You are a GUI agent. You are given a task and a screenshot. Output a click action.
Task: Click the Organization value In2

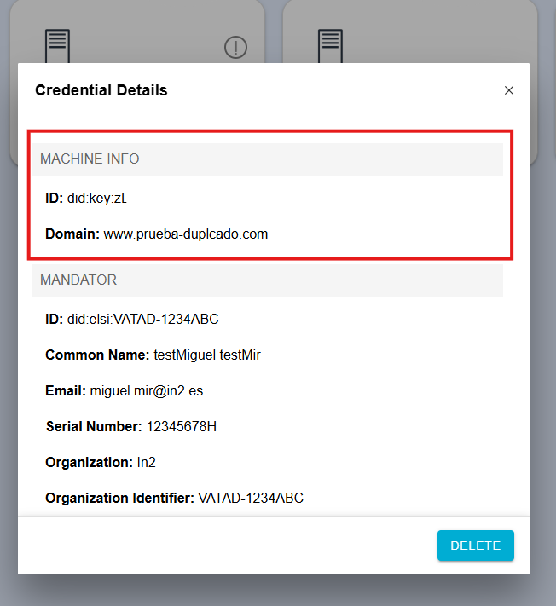(147, 462)
